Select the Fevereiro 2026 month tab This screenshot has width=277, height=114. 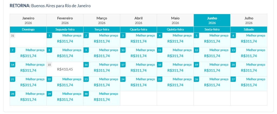coord(65,20)
